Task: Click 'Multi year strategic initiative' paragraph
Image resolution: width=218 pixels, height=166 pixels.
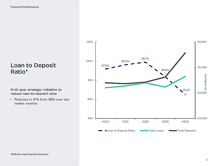Action: (x=36, y=92)
